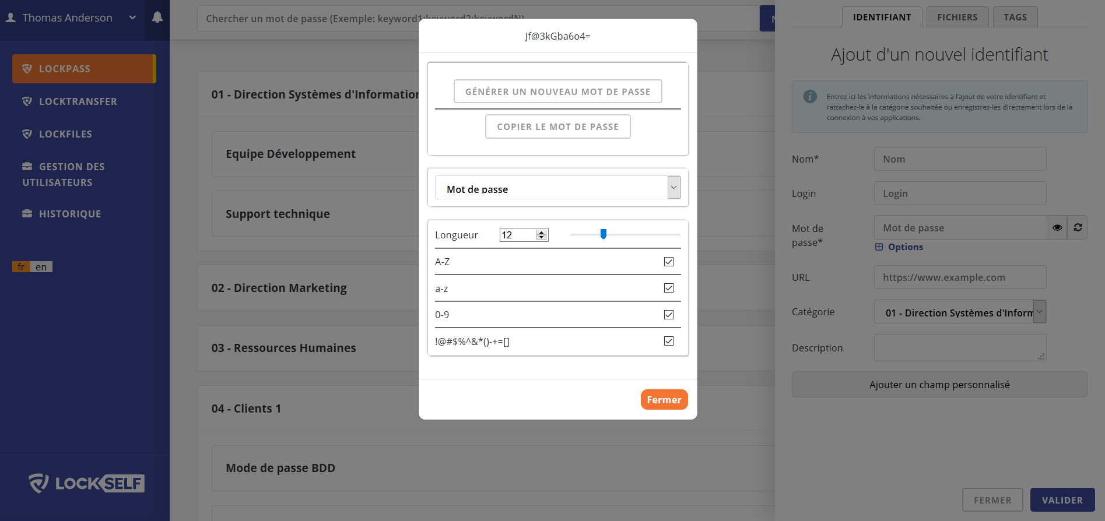
Task: Click the LockPass shield icon
Action: 27,69
